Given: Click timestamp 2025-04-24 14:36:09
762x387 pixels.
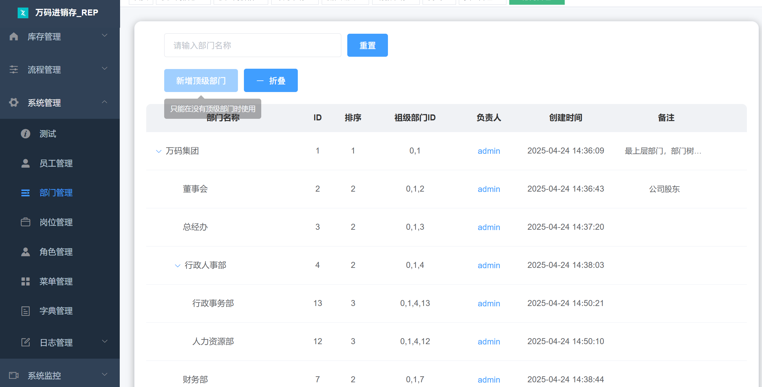Looking at the screenshot, I should point(566,151).
